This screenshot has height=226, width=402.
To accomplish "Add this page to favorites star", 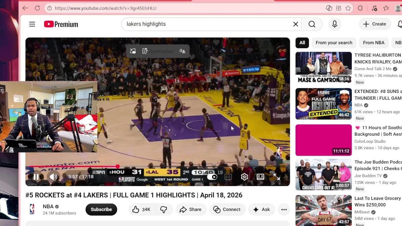I will (x=348, y=8).
